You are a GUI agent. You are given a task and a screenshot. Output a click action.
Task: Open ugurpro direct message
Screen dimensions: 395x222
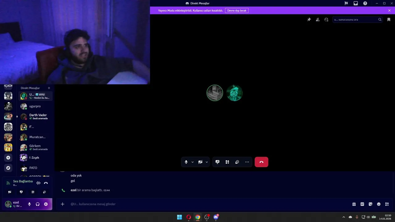pos(35,106)
